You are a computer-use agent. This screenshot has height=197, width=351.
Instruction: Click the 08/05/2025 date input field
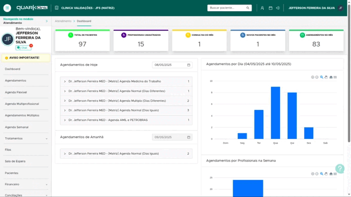(x=172, y=65)
